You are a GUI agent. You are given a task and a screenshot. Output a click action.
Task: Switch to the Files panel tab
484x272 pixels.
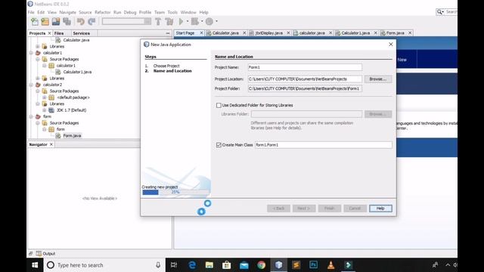[x=59, y=33]
